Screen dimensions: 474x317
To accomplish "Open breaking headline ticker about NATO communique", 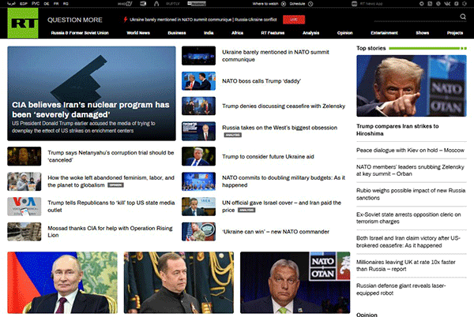I will tap(203, 20).
